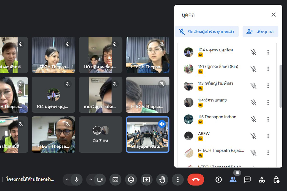This screenshot has width=287, height=191.
Task: Mute I-TECH Thepsatri Rajab... microphone icon
Action: coord(253,153)
